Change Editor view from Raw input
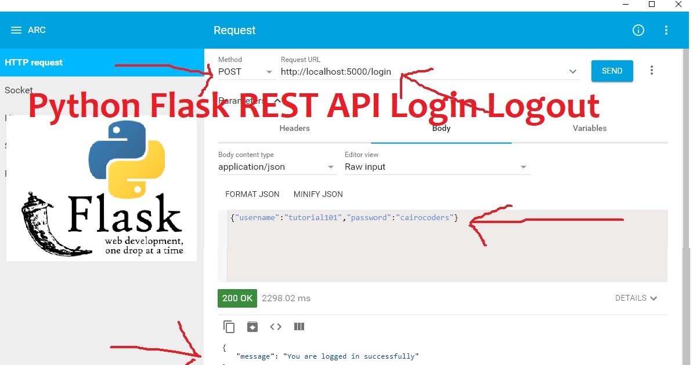The width and height of the screenshot is (693, 365). [523, 167]
